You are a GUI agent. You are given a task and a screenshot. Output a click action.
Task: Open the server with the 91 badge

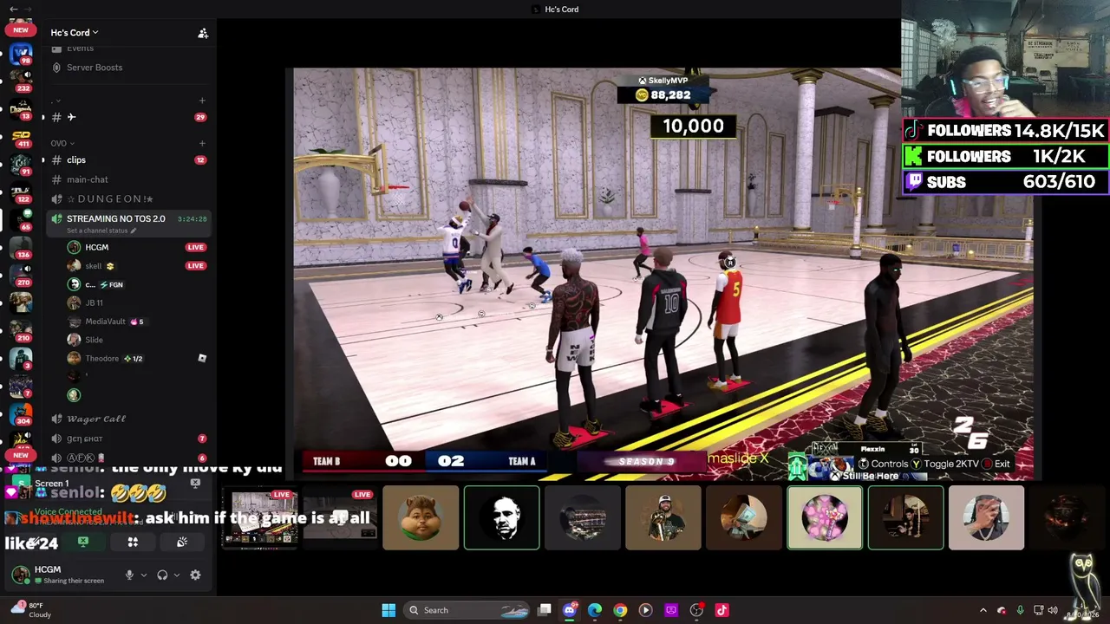[21, 166]
